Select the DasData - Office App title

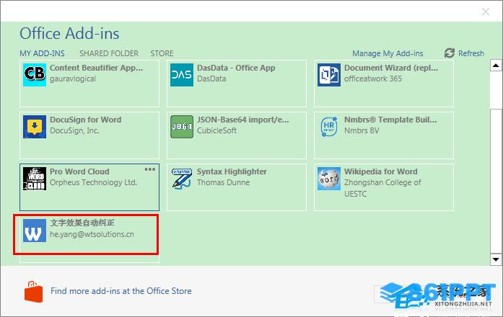(x=236, y=68)
